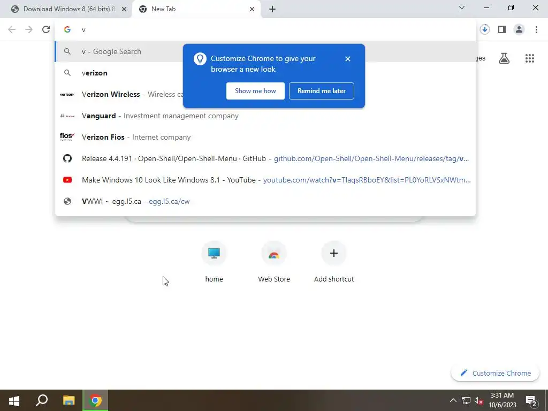Screen dimensions: 548x411
Task: Open the github.com Open-Shell releases link
Action: (x=265, y=158)
